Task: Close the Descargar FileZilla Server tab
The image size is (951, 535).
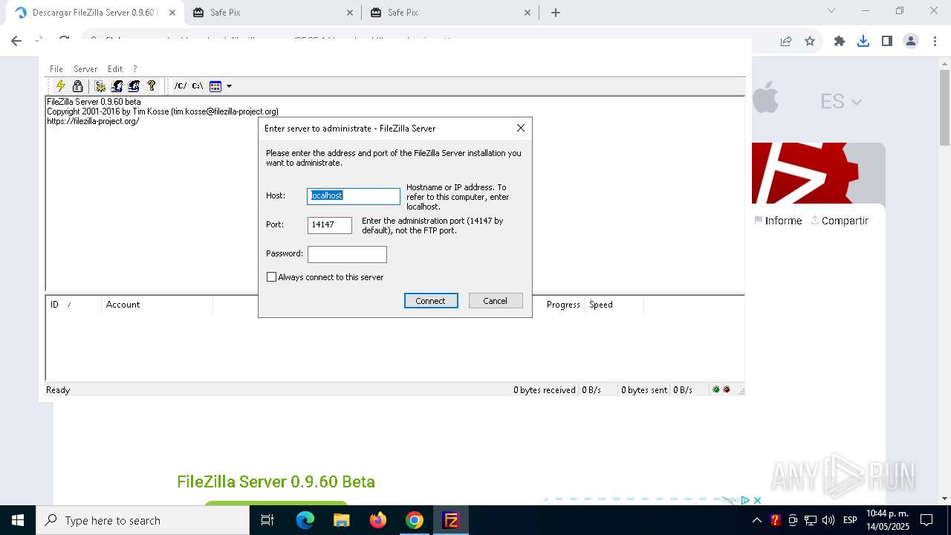Action: [x=172, y=13]
